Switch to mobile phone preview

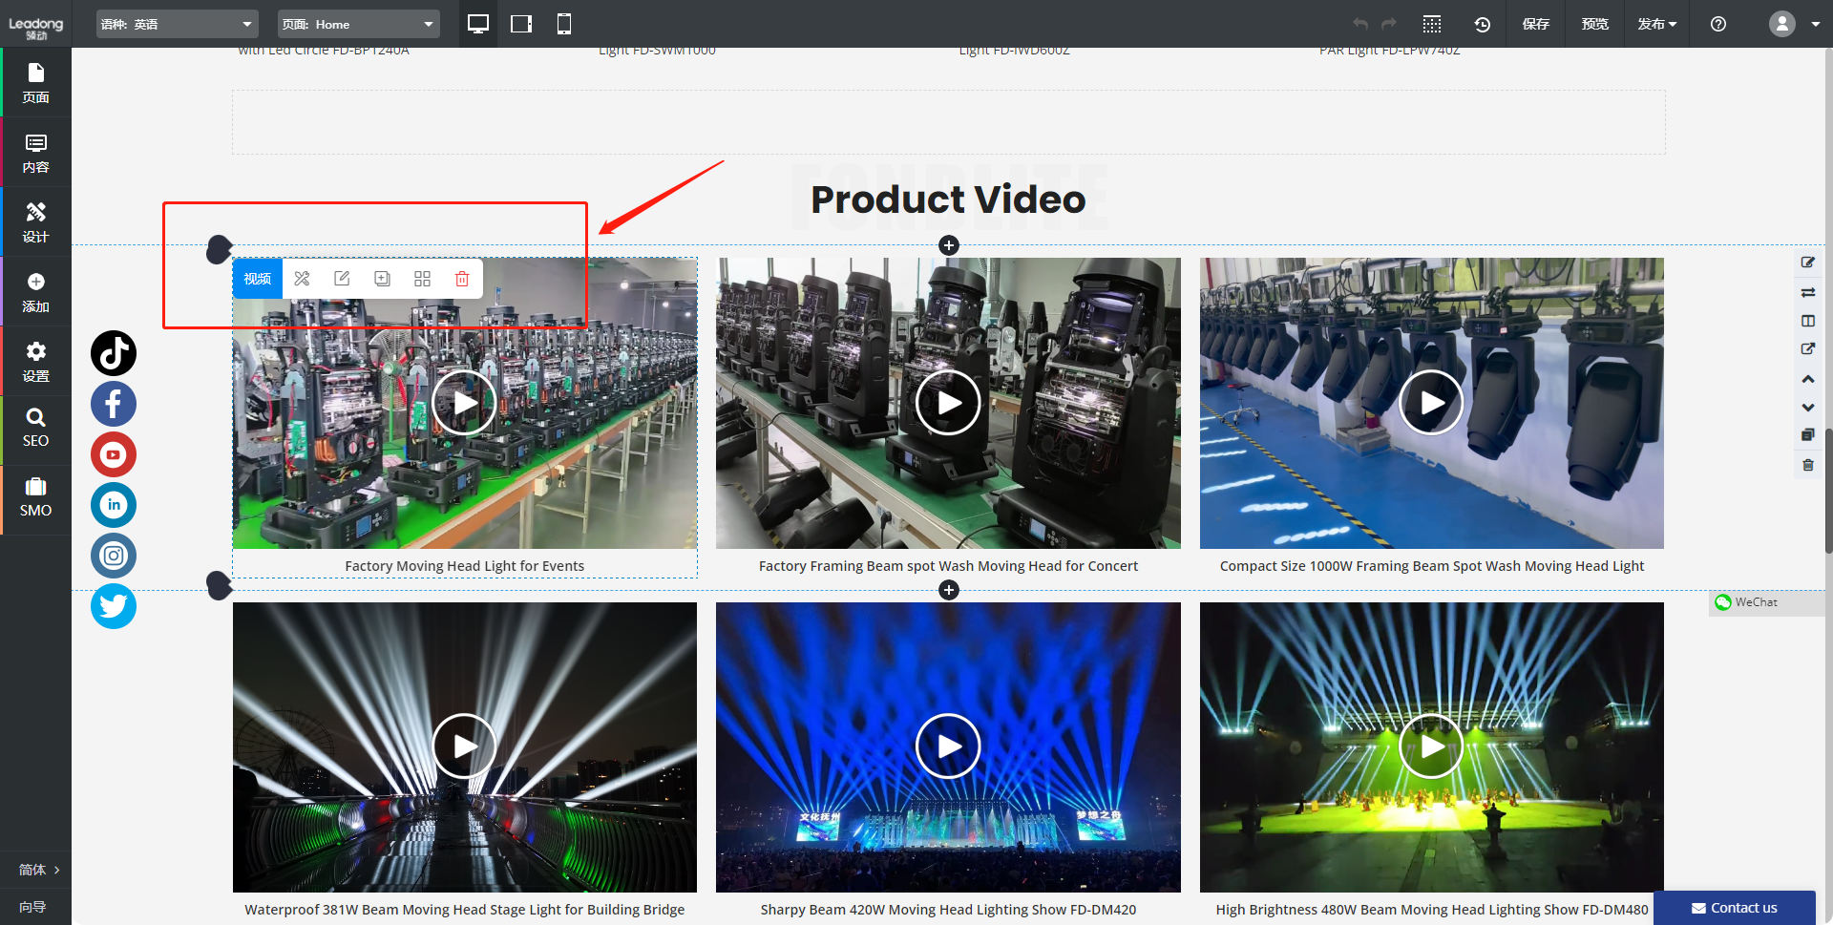click(564, 24)
